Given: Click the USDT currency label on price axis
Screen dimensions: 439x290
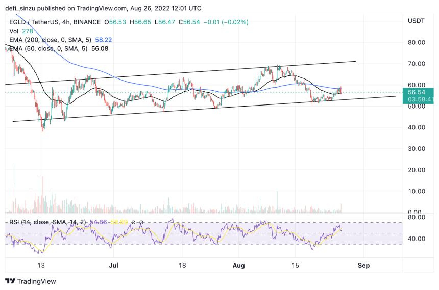Looking at the screenshot, I should [416, 21].
